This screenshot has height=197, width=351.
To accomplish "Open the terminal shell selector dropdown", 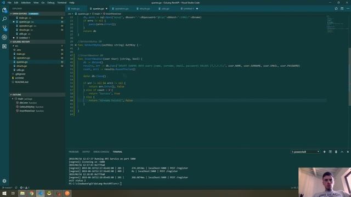I will pos(305,152).
